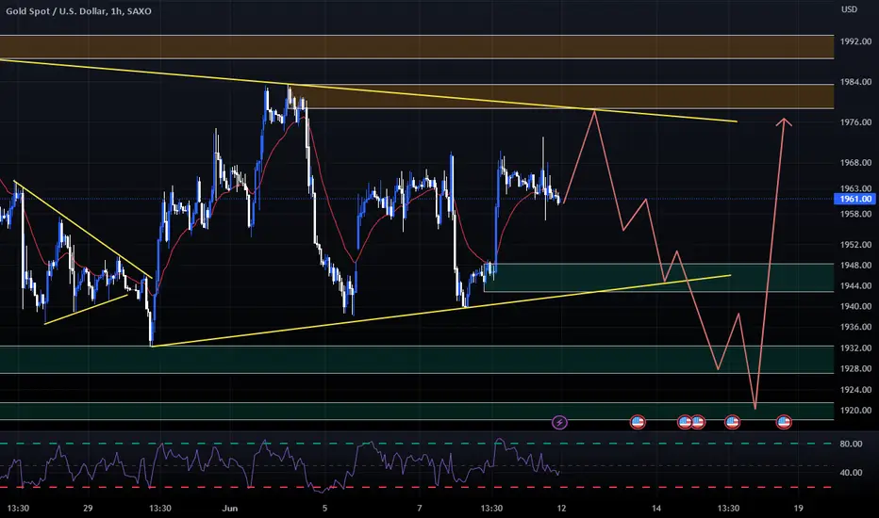Click the 19 date label on the time axis
The height and width of the screenshot is (518, 879).
[x=798, y=509]
